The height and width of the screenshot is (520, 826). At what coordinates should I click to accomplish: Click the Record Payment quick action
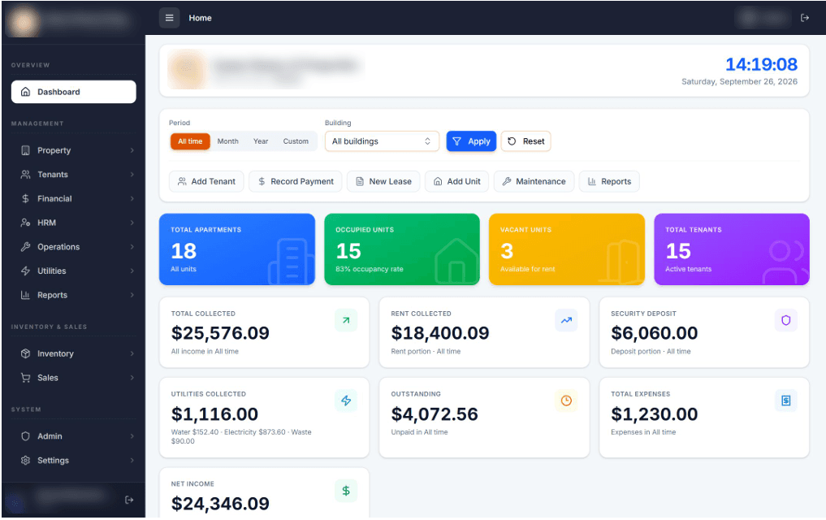(x=296, y=182)
